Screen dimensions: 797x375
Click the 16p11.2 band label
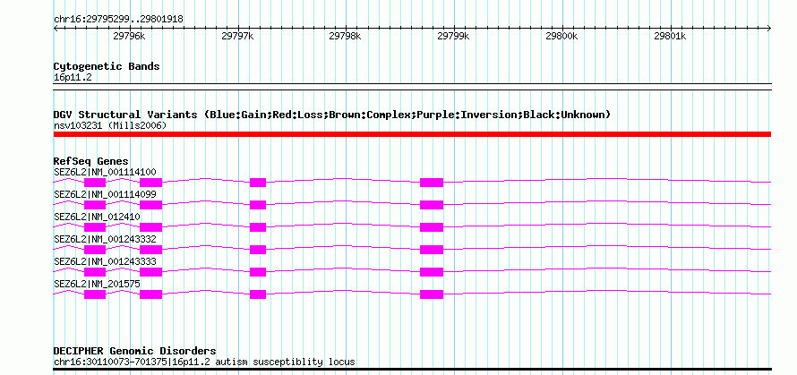tap(73, 78)
